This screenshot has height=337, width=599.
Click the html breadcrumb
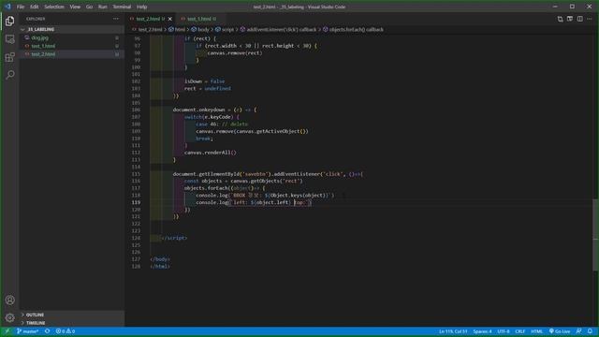(x=180, y=29)
